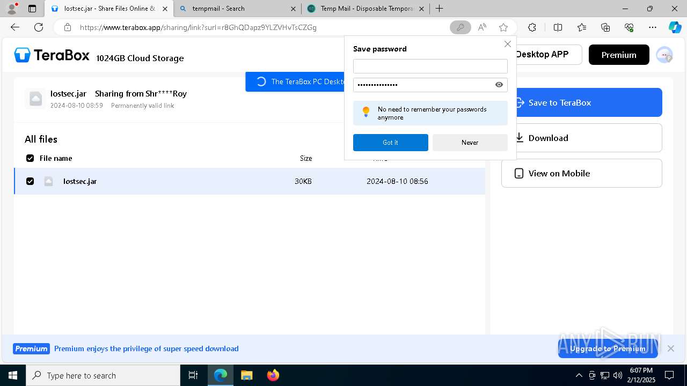Click the Size column header
This screenshot has width=687, height=386.
coord(306,158)
